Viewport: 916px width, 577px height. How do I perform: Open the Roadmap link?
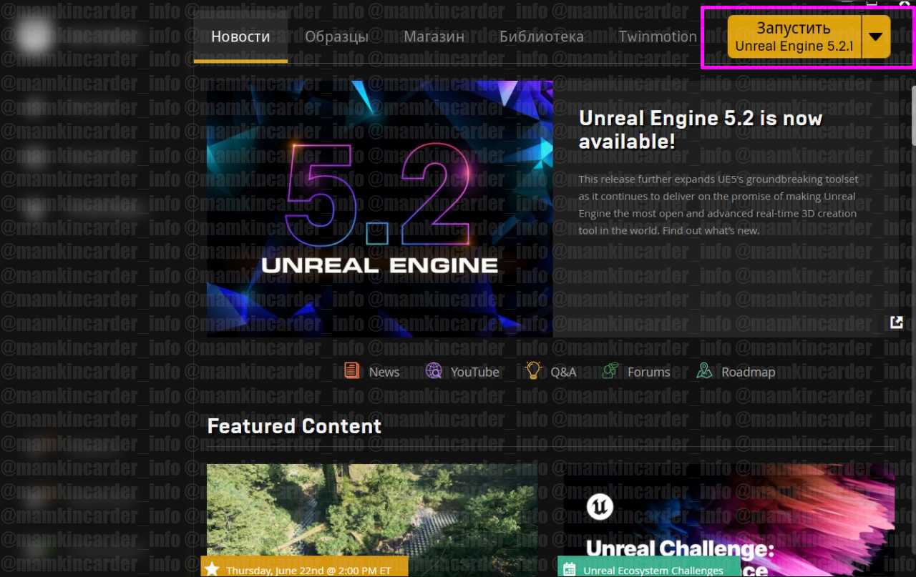pos(748,372)
